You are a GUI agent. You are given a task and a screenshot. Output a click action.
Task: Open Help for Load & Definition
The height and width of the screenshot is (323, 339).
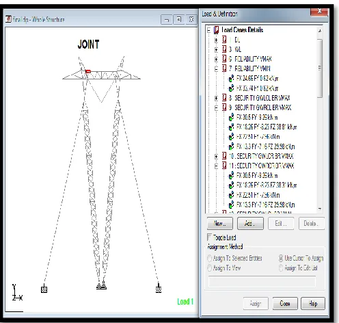[313, 304]
